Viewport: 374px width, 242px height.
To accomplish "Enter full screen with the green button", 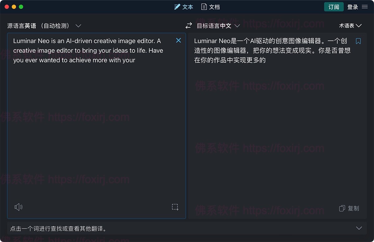I will click(x=21, y=7).
